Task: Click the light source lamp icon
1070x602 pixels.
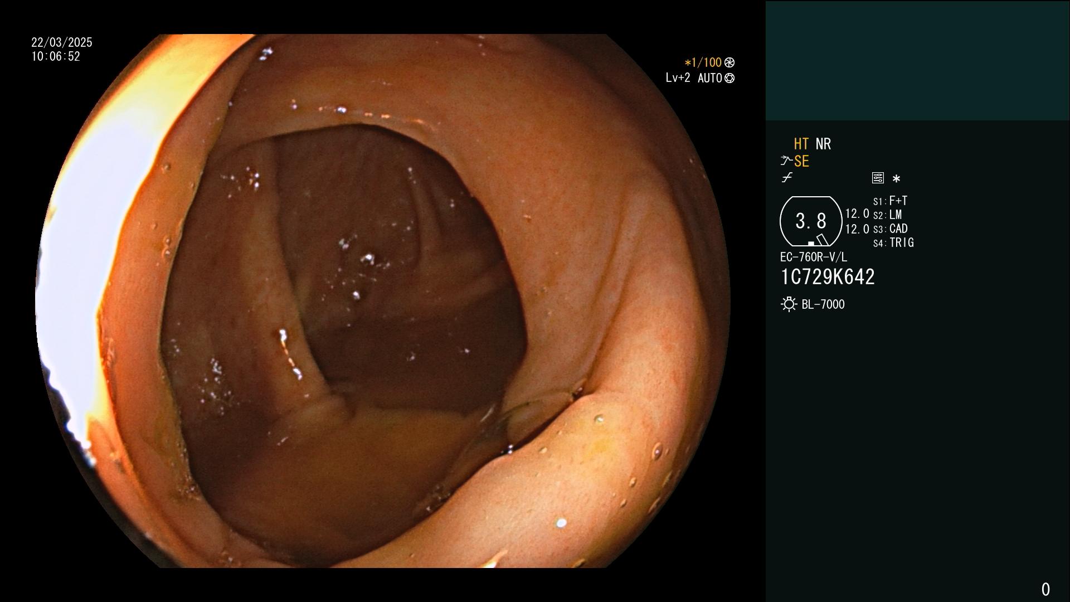Action: [789, 304]
